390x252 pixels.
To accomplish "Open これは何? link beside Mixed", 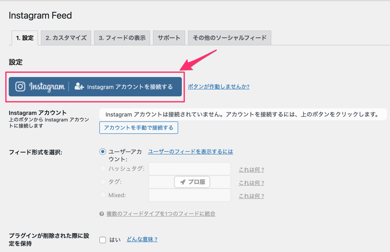I will 251,196.
